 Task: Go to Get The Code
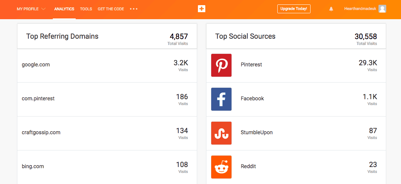111,9
